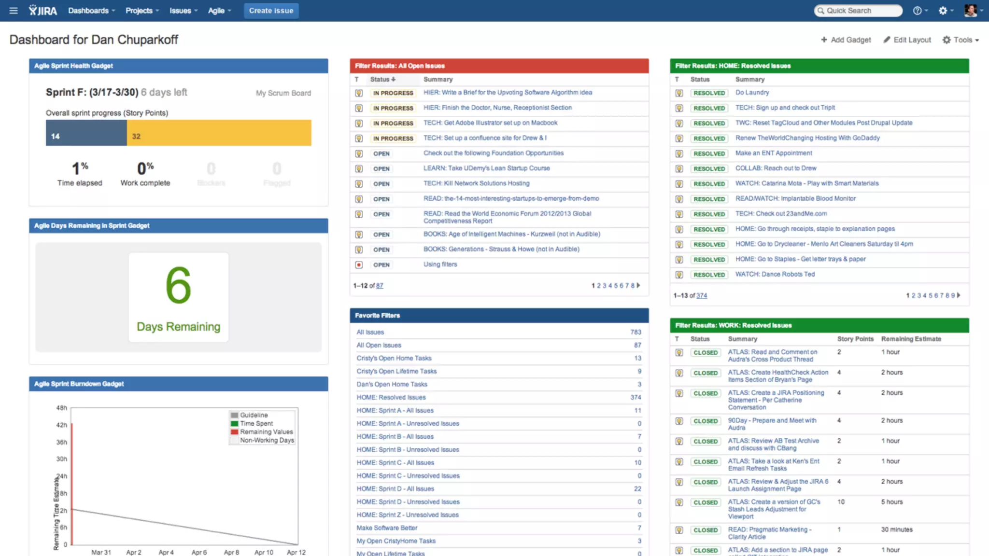Expand the Dashboards dropdown menu
This screenshot has width=989, height=556.
pos(91,11)
